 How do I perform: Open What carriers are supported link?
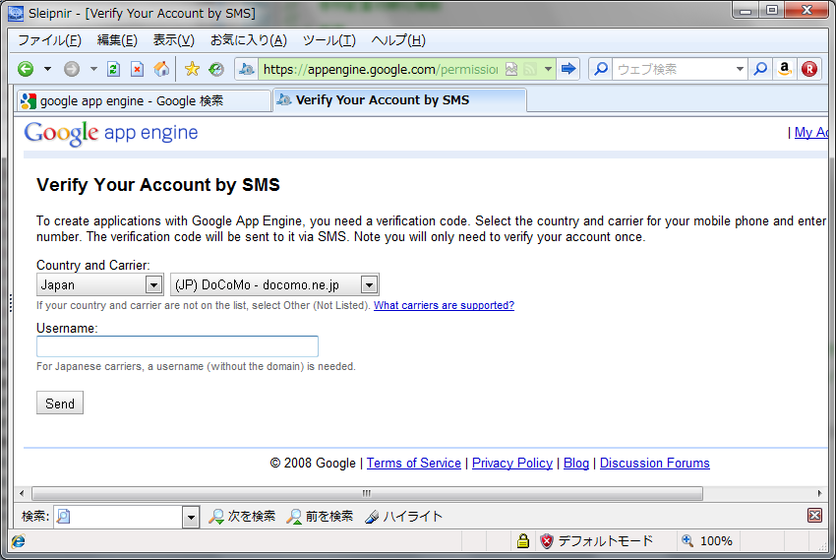[444, 306]
